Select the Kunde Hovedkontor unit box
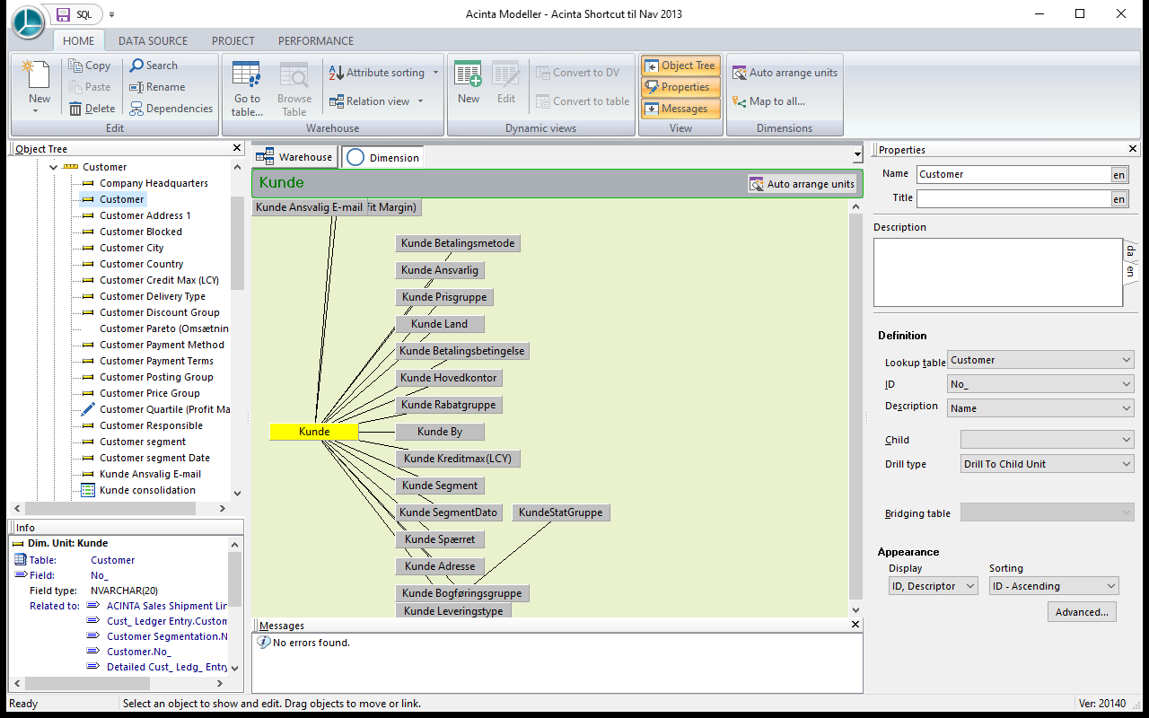 449,378
